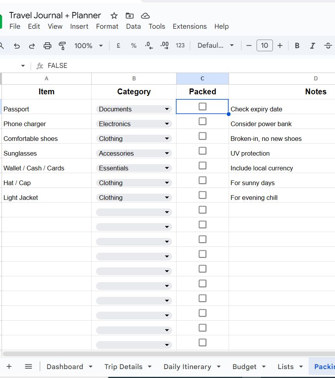335x378 pixels.
Task: Switch to the Daily Itinerary sheet tab
Action: tap(187, 367)
